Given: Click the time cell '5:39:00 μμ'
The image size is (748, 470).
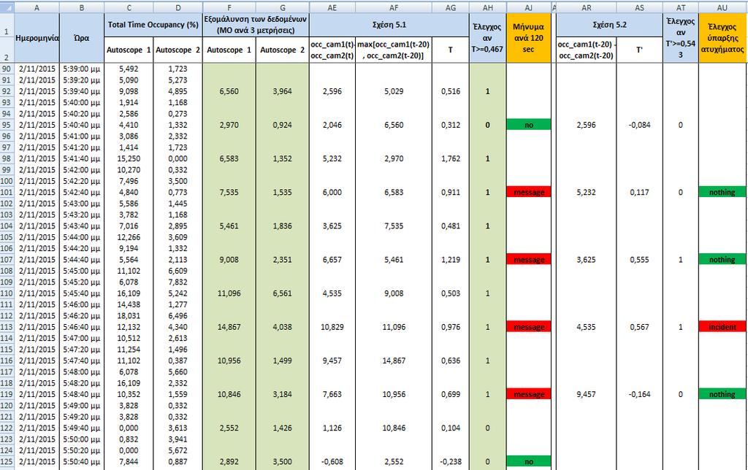Looking at the screenshot, I should 82,69.
